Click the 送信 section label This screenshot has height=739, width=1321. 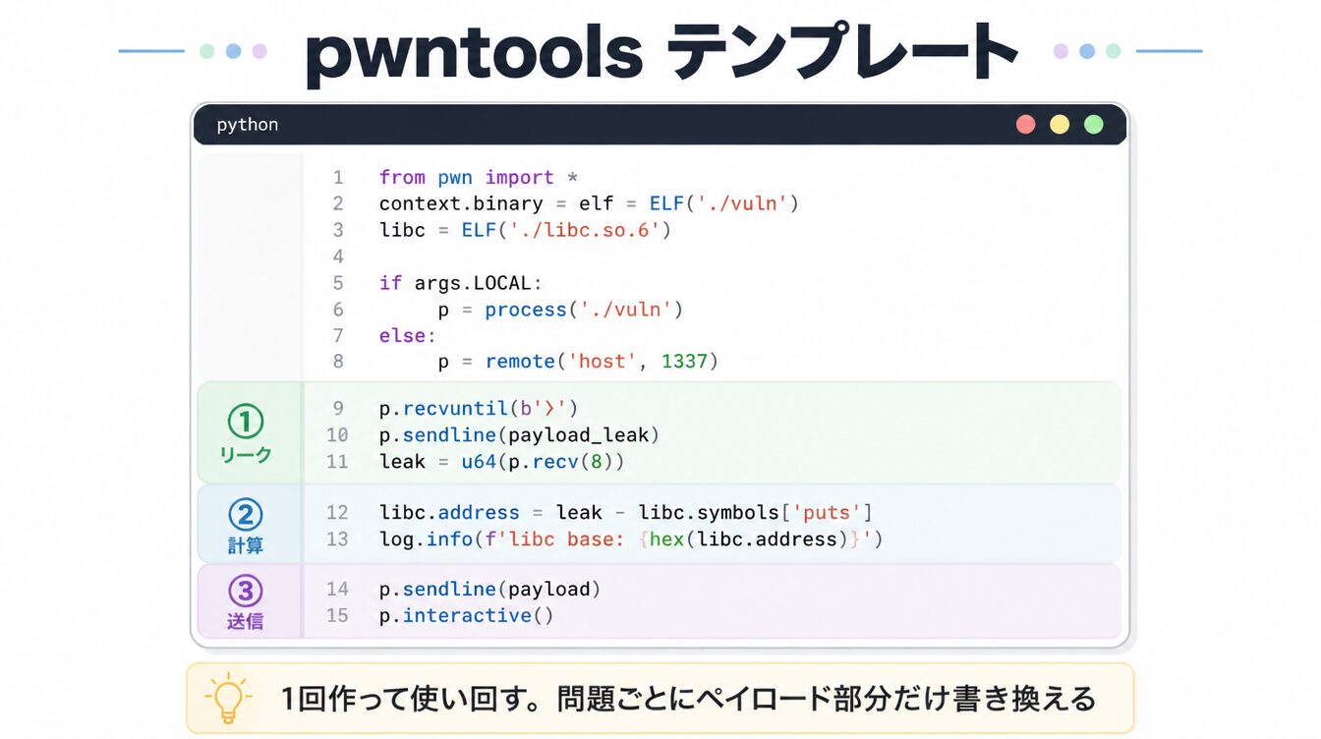(246, 622)
